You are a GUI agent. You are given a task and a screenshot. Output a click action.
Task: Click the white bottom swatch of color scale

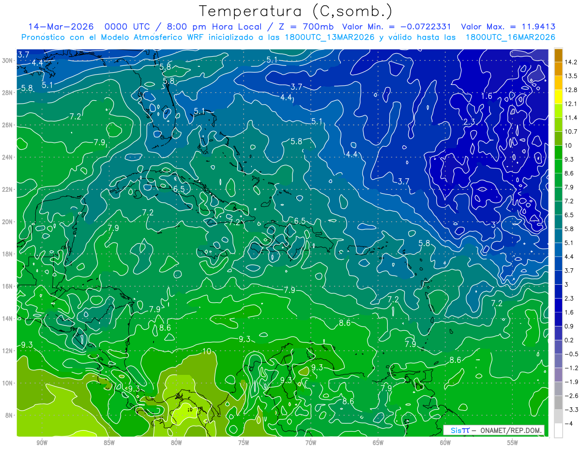[558, 431]
